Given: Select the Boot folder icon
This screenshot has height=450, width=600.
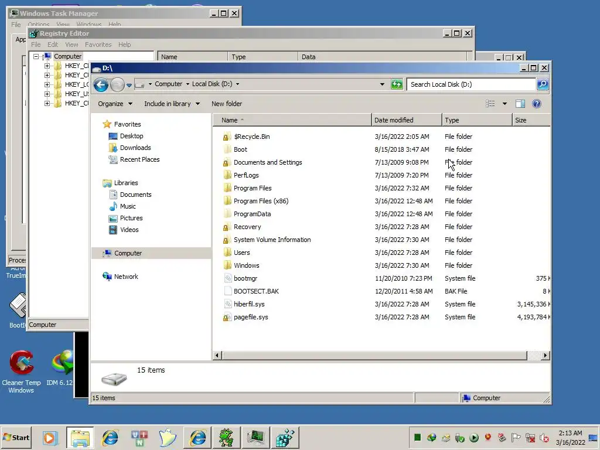Looking at the screenshot, I should (x=227, y=149).
